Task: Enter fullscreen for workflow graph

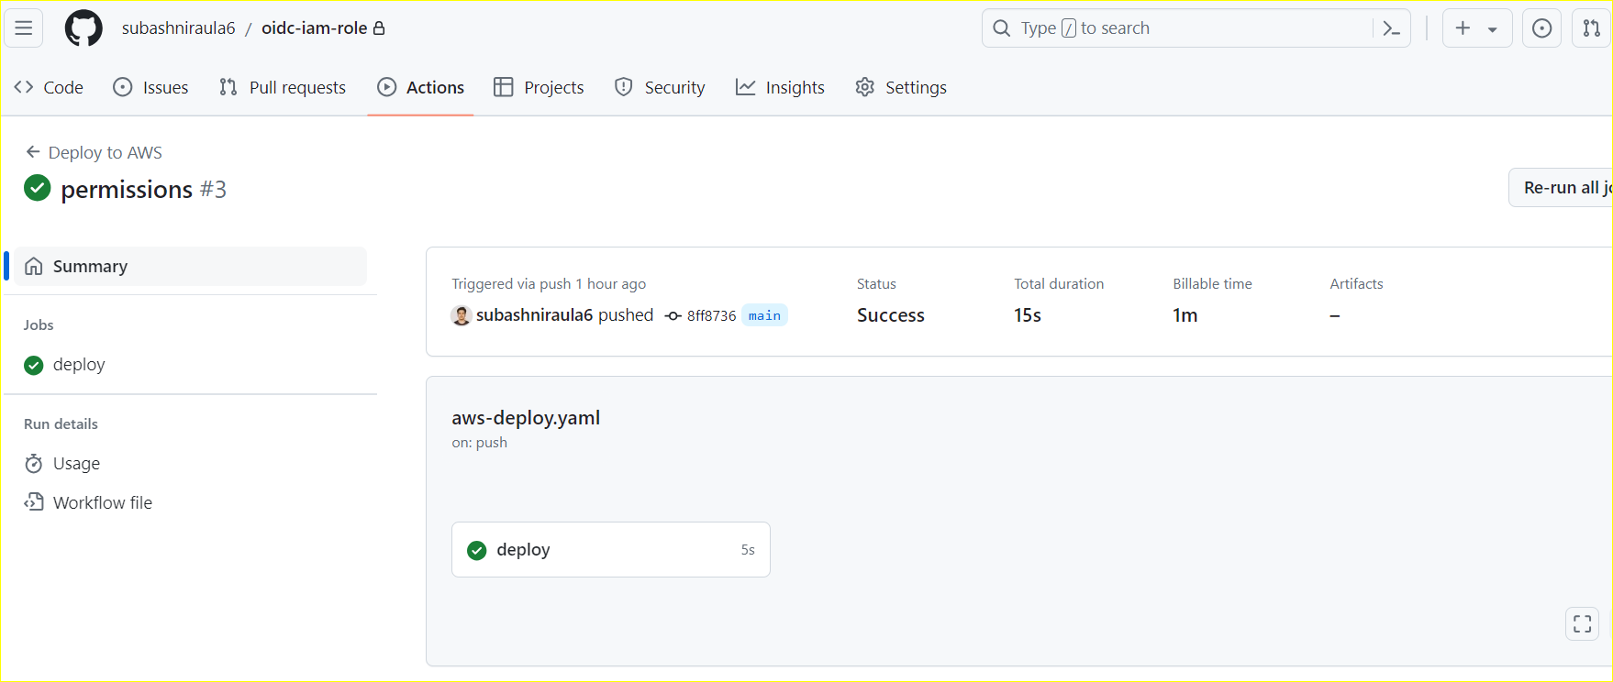Action: pyautogui.click(x=1582, y=624)
